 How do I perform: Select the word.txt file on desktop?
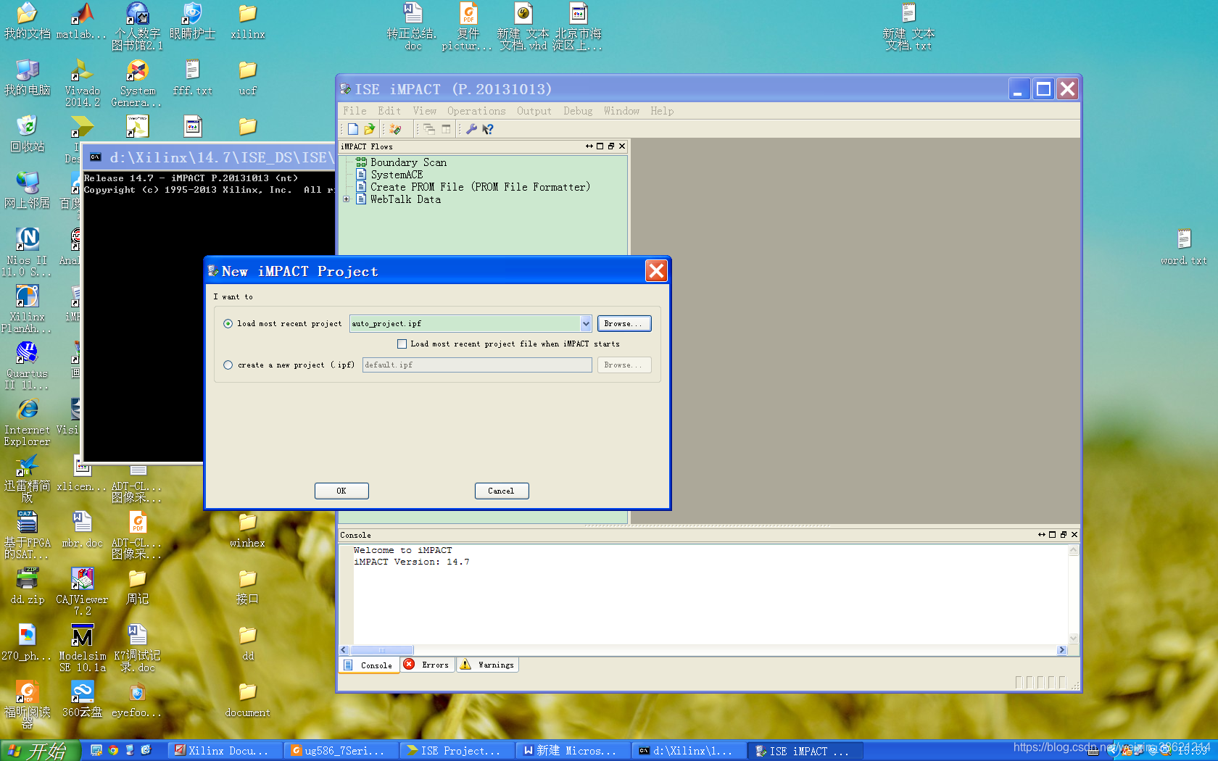[x=1184, y=246]
